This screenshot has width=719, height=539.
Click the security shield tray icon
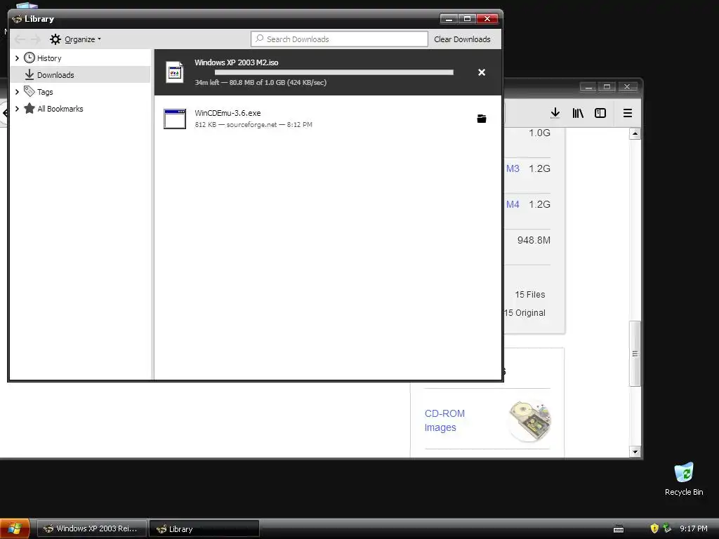654,528
